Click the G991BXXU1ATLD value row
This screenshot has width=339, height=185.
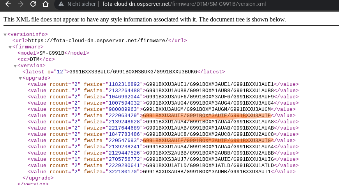pyautogui.click(x=163, y=165)
